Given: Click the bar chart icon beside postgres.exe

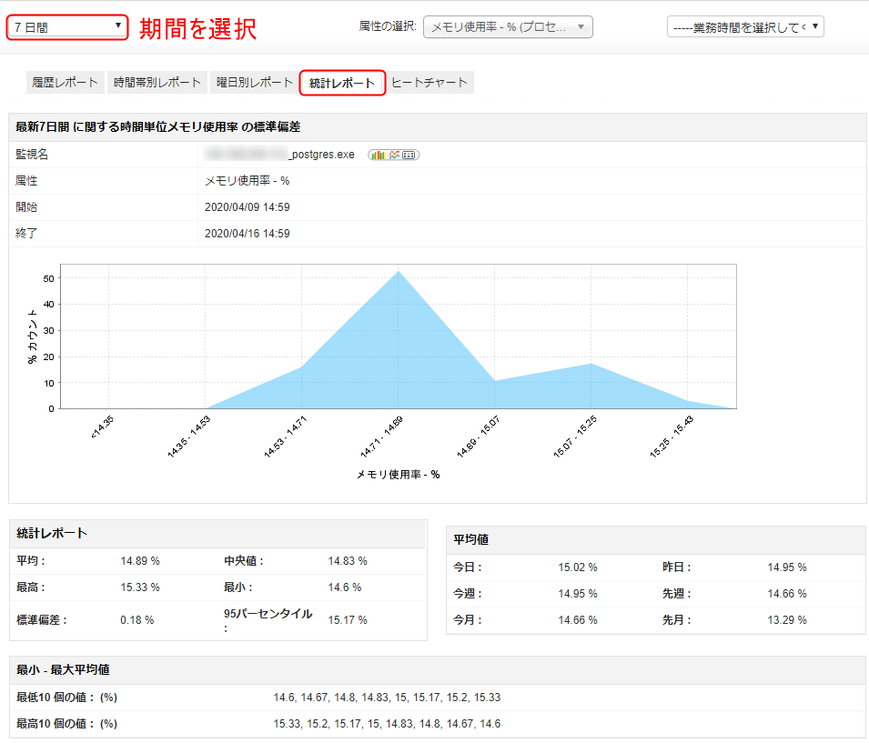Looking at the screenshot, I should [378, 156].
